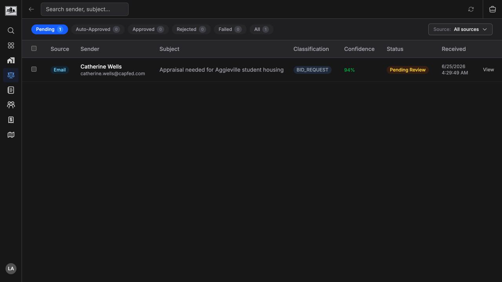502x282 pixels.
Task: Open the dollar invoice sidebar icon
Action: pyautogui.click(x=11, y=120)
